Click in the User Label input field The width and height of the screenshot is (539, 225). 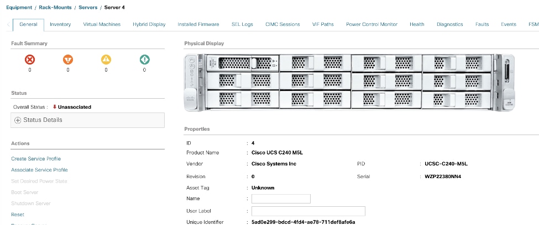[x=308, y=211]
